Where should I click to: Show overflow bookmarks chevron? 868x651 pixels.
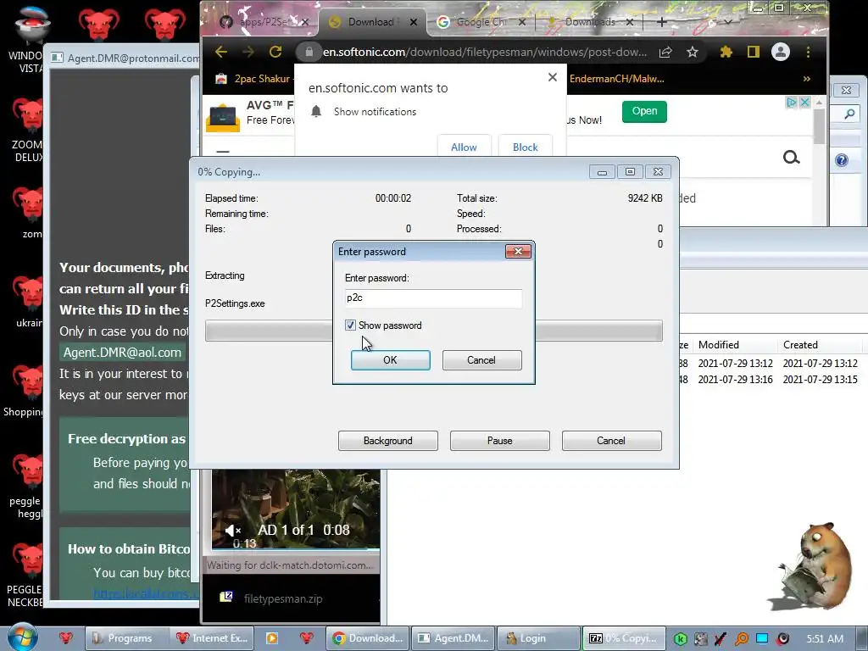(807, 79)
